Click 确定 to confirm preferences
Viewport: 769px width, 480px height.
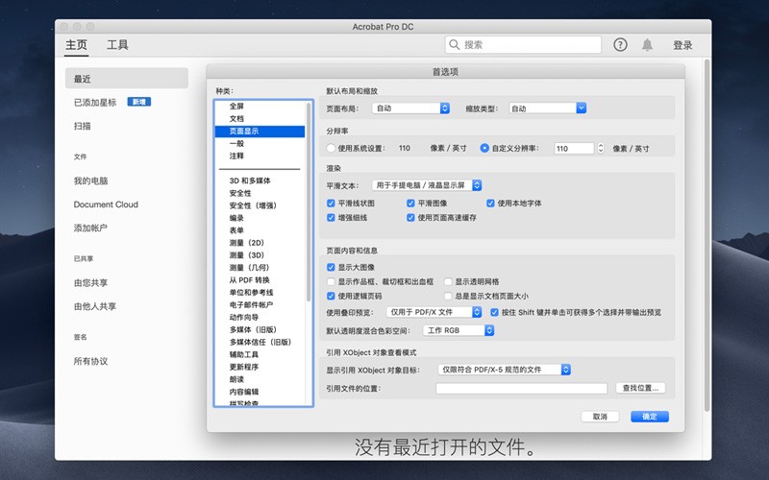click(650, 417)
